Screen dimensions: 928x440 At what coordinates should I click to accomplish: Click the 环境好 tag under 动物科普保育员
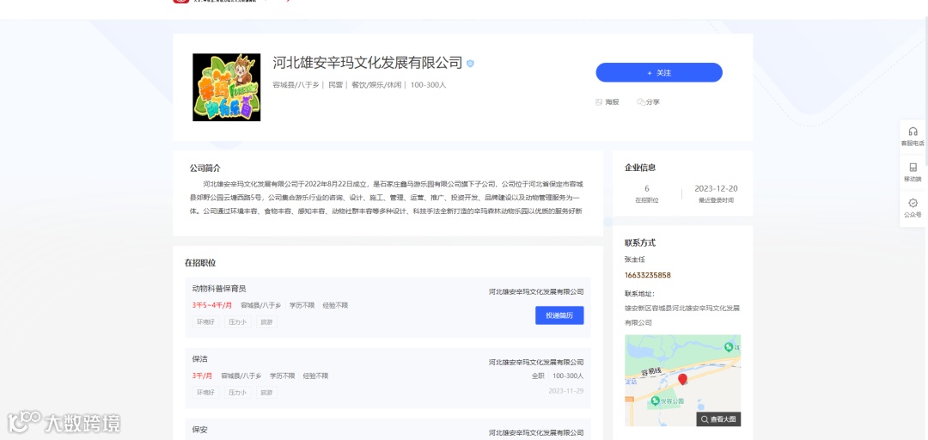(x=206, y=322)
